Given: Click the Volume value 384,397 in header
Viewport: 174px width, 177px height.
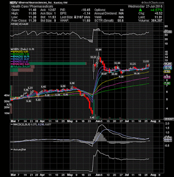Looking at the screenshot, I should tap(156, 21).
